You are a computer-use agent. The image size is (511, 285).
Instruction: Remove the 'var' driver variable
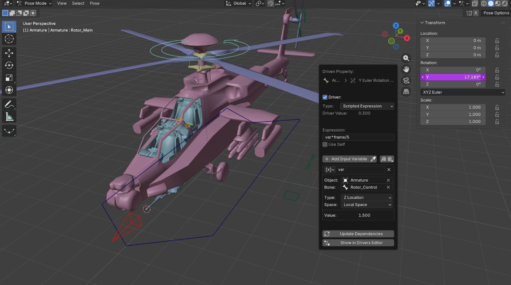pyautogui.click(x=389, y=169)
